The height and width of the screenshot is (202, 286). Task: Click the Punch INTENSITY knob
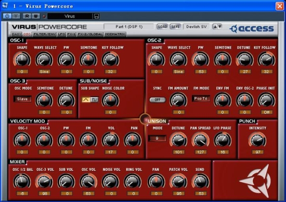257,140
